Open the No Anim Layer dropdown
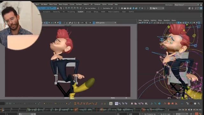Viewport: 204px width, 115px height. click(x=166, y=114)
